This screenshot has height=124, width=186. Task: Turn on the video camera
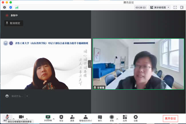coord(21,117)
